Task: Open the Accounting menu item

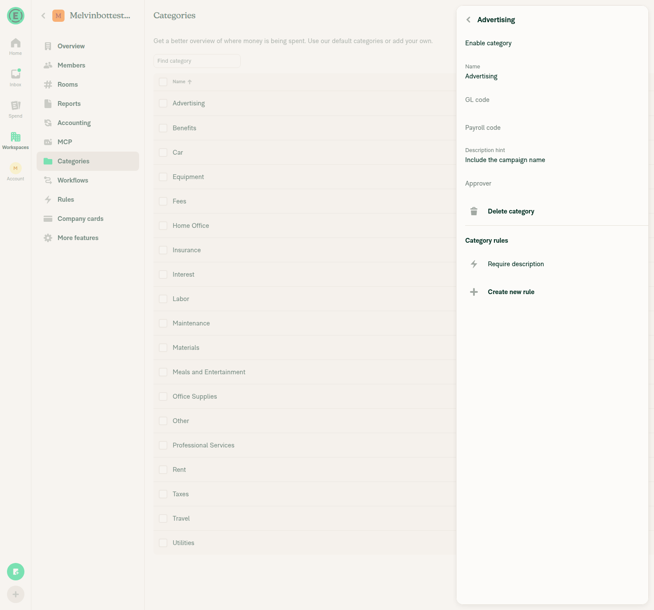Action: click(x=88, y=123)
